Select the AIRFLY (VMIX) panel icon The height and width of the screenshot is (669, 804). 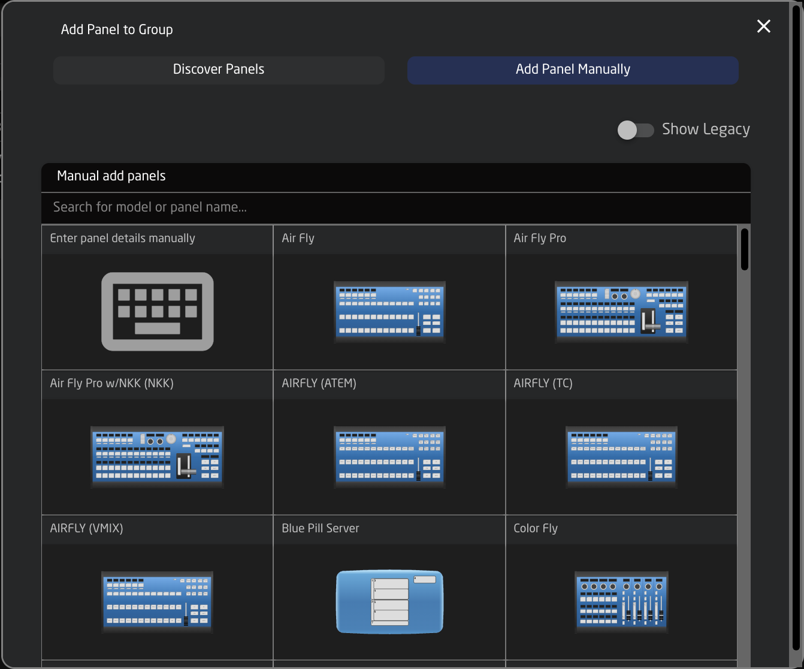point(156,602)
